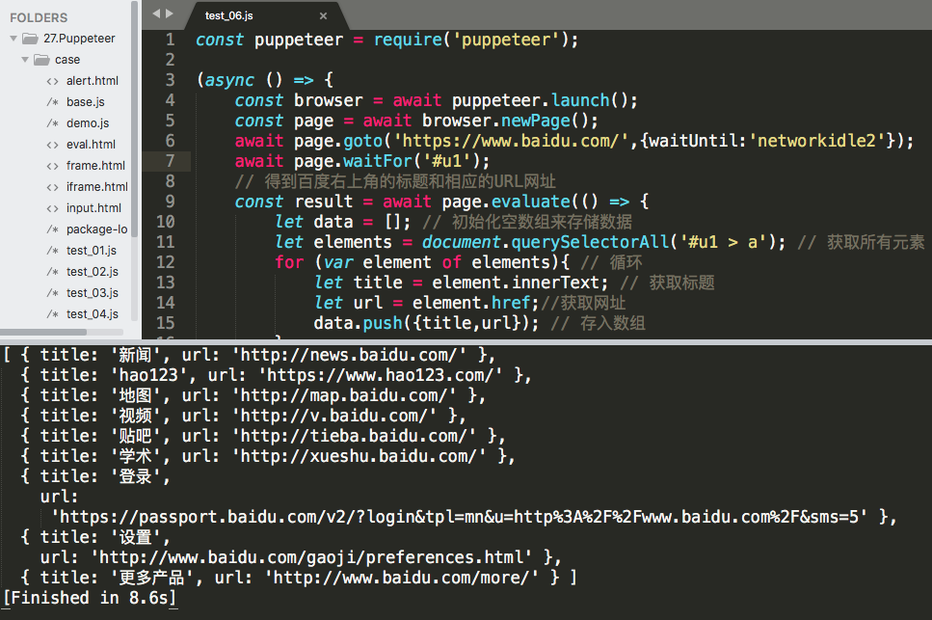
Task: Click the test_02.js file type icon
Action: coord(53,272)
